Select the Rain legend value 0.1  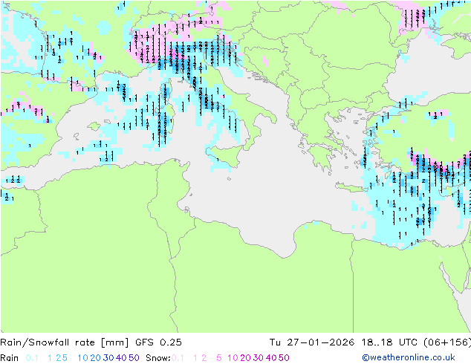click(x=32, y=358)
